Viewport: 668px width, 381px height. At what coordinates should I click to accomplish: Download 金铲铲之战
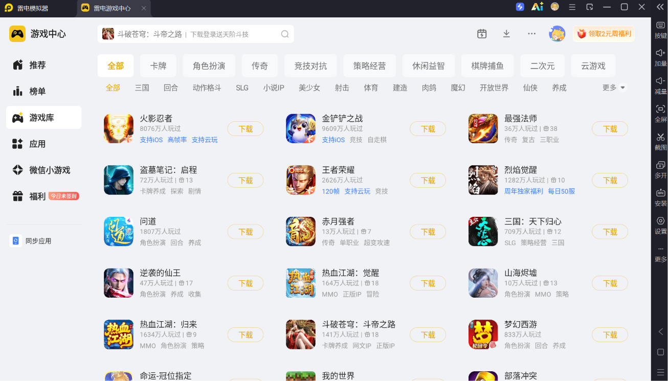pyautogui.click(x=428, y=129)
